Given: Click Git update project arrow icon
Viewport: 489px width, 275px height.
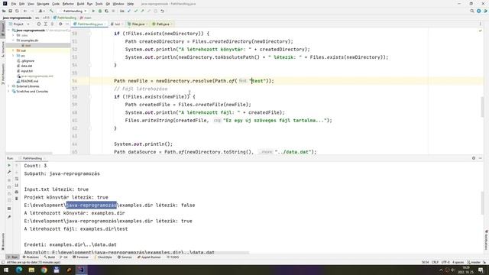Looking at the screenshot, I should coord(129,11).
